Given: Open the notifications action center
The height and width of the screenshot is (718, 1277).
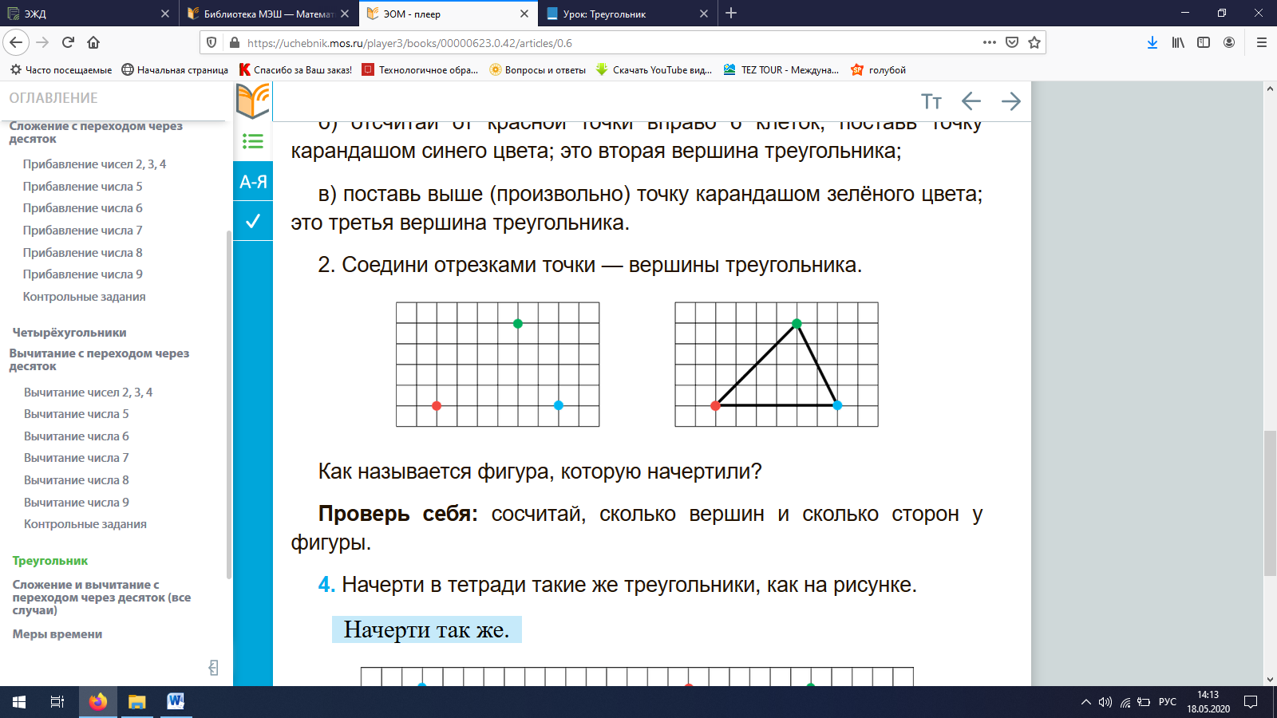Looking at the screenshot, I should point(1251,702).
